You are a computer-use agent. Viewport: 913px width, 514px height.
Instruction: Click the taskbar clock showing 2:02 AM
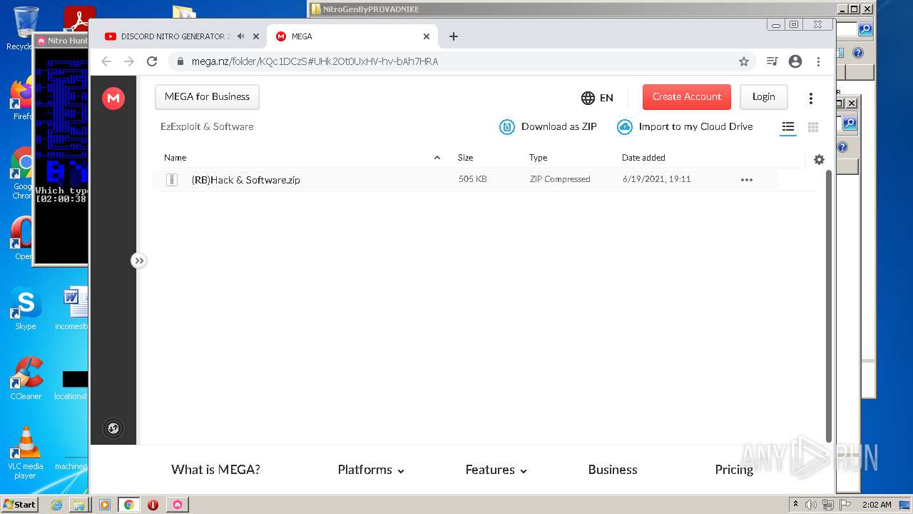tap(876, 505)
